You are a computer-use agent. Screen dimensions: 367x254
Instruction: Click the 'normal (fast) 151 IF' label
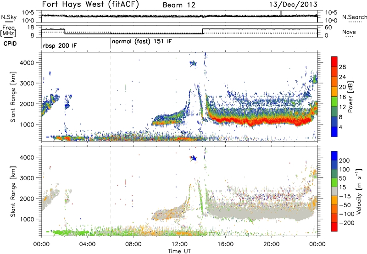[142, 42]
